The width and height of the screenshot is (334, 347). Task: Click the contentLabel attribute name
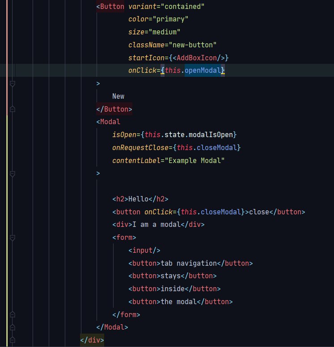tap(136, 160)
